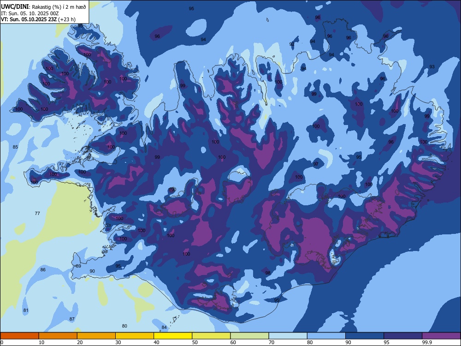Click the '(+23 h)' forecast offset text
This screenshot has height=346, width=461.
point(67,19)
